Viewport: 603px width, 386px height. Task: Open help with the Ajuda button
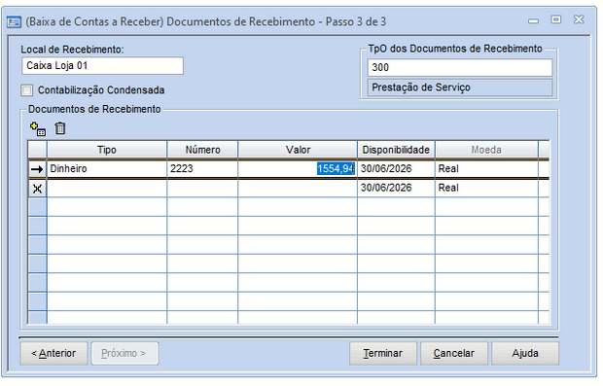525,353
